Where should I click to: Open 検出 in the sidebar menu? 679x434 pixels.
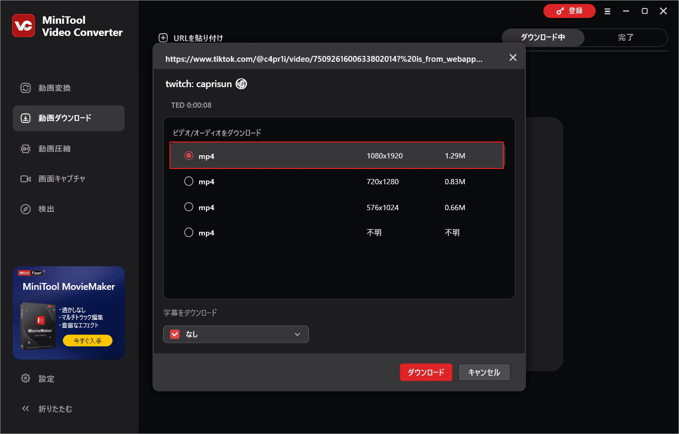tap(69, 209)
